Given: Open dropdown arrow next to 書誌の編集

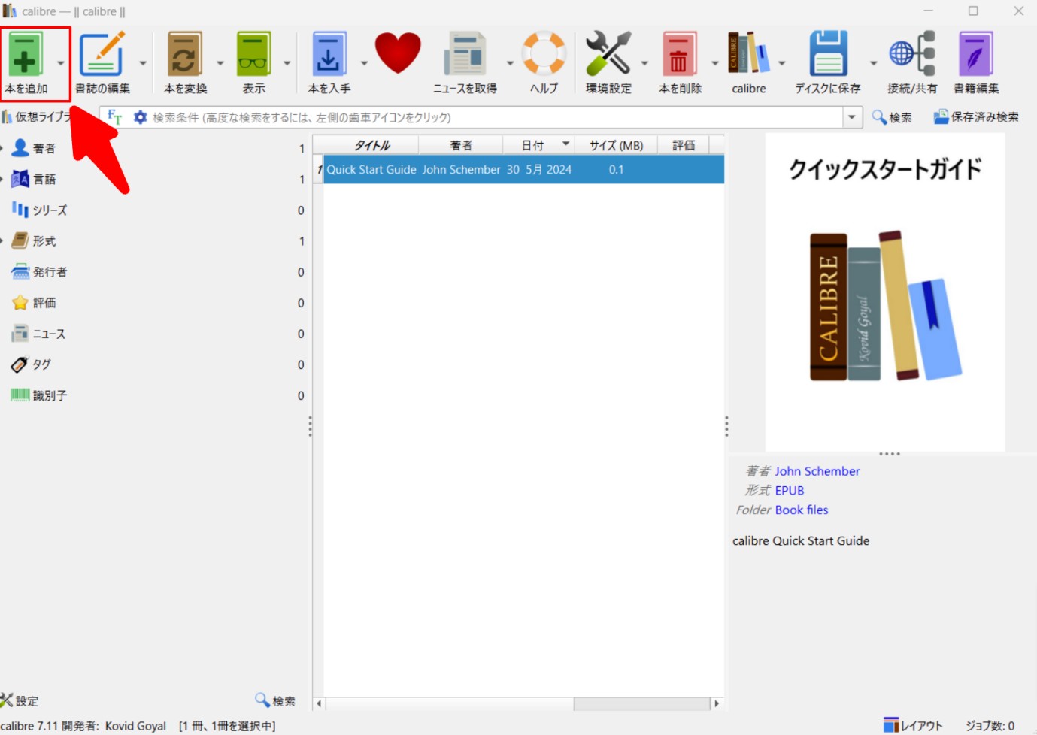Looking at the screenshot, I should (x=143, y=63).
